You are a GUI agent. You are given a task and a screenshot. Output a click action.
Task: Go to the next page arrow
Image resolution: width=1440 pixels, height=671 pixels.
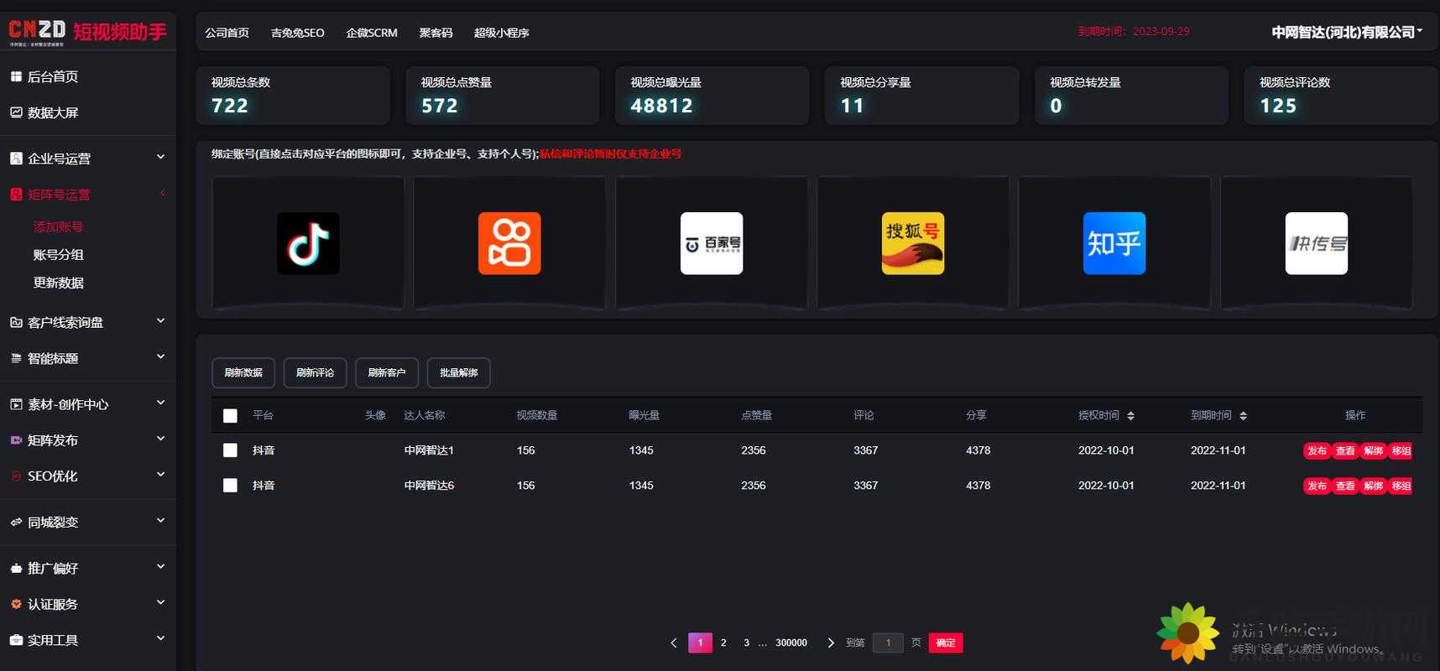click(831, 643)
